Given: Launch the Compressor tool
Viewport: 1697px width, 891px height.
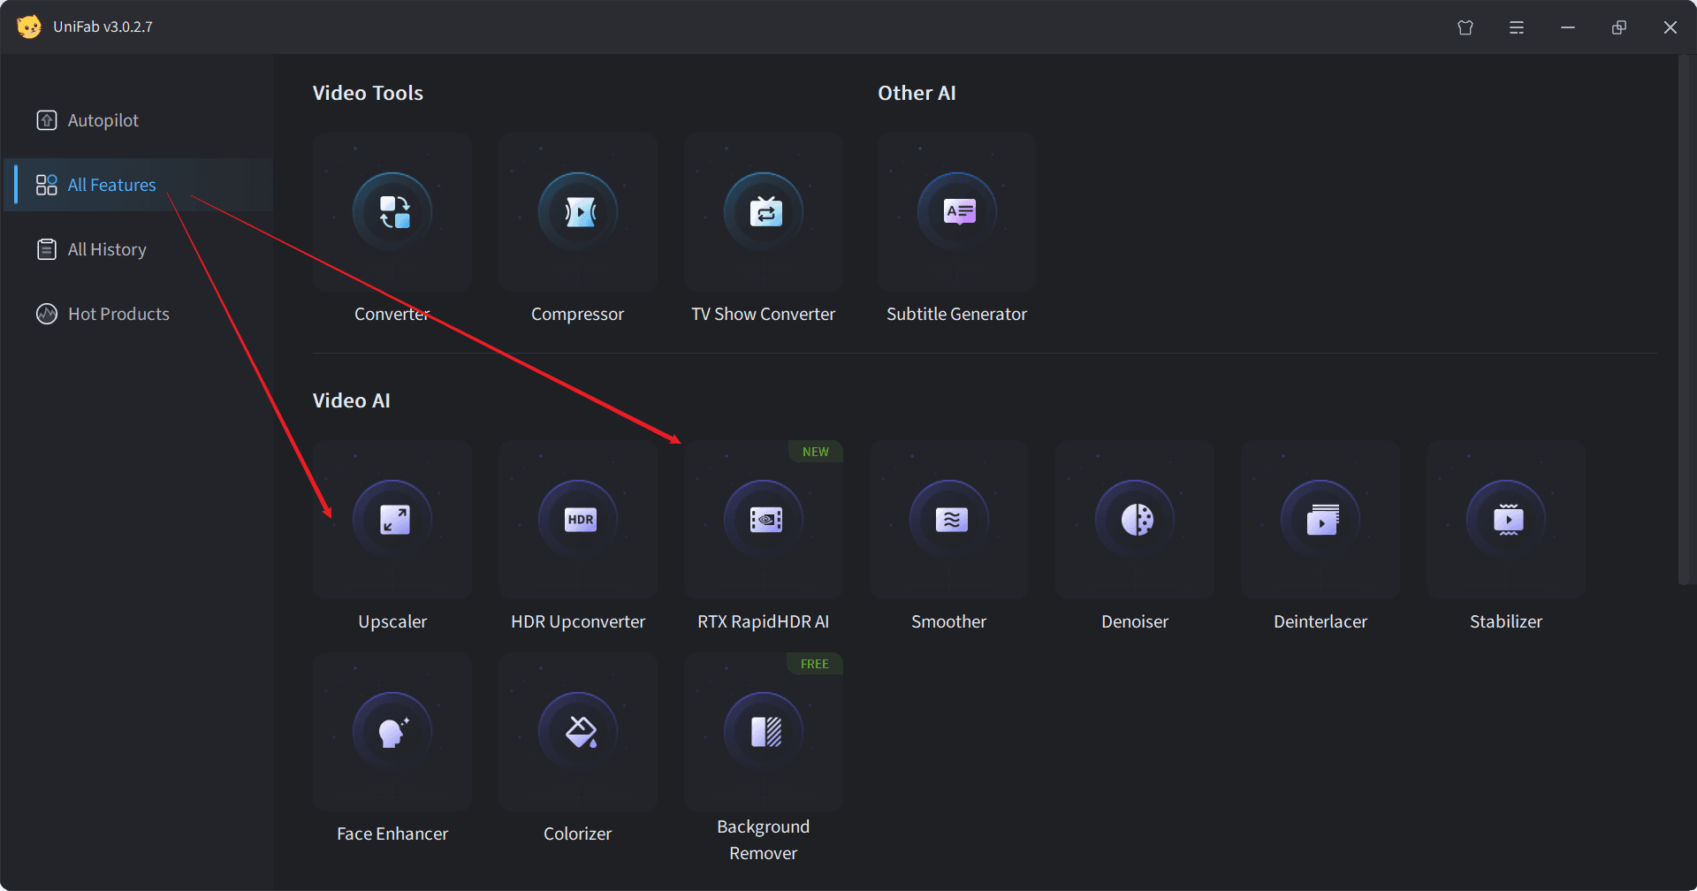Looking at the screenshot, I should (x=578, y=212).
